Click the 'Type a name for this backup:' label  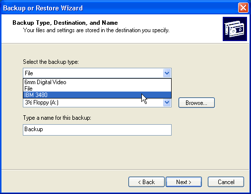[x=57, y=118]
